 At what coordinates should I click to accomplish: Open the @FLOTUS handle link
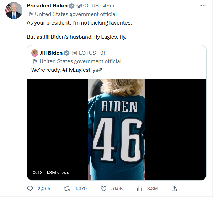click(84, 53)
